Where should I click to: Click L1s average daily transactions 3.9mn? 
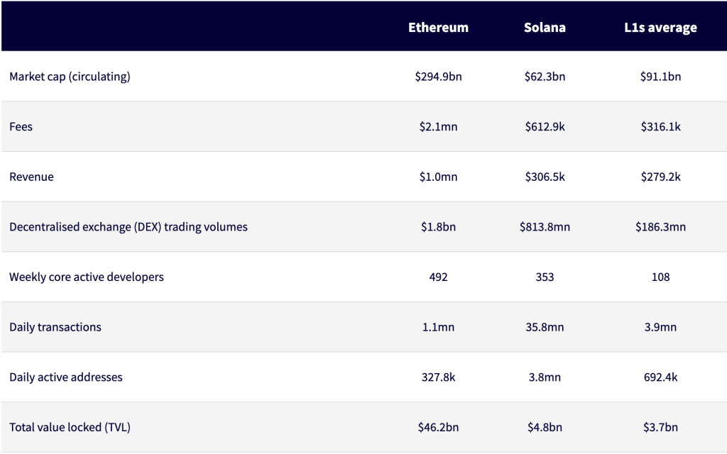coord(661,326)
